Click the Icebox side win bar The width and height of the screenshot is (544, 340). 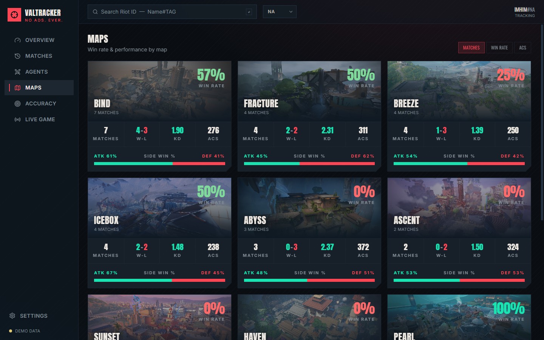[x=159, y=280]
